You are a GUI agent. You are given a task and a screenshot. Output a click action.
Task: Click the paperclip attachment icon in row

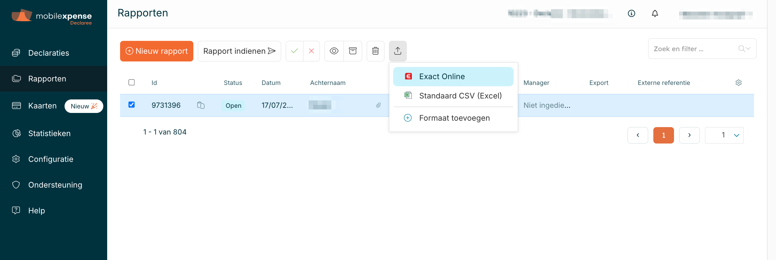[378, 105]
